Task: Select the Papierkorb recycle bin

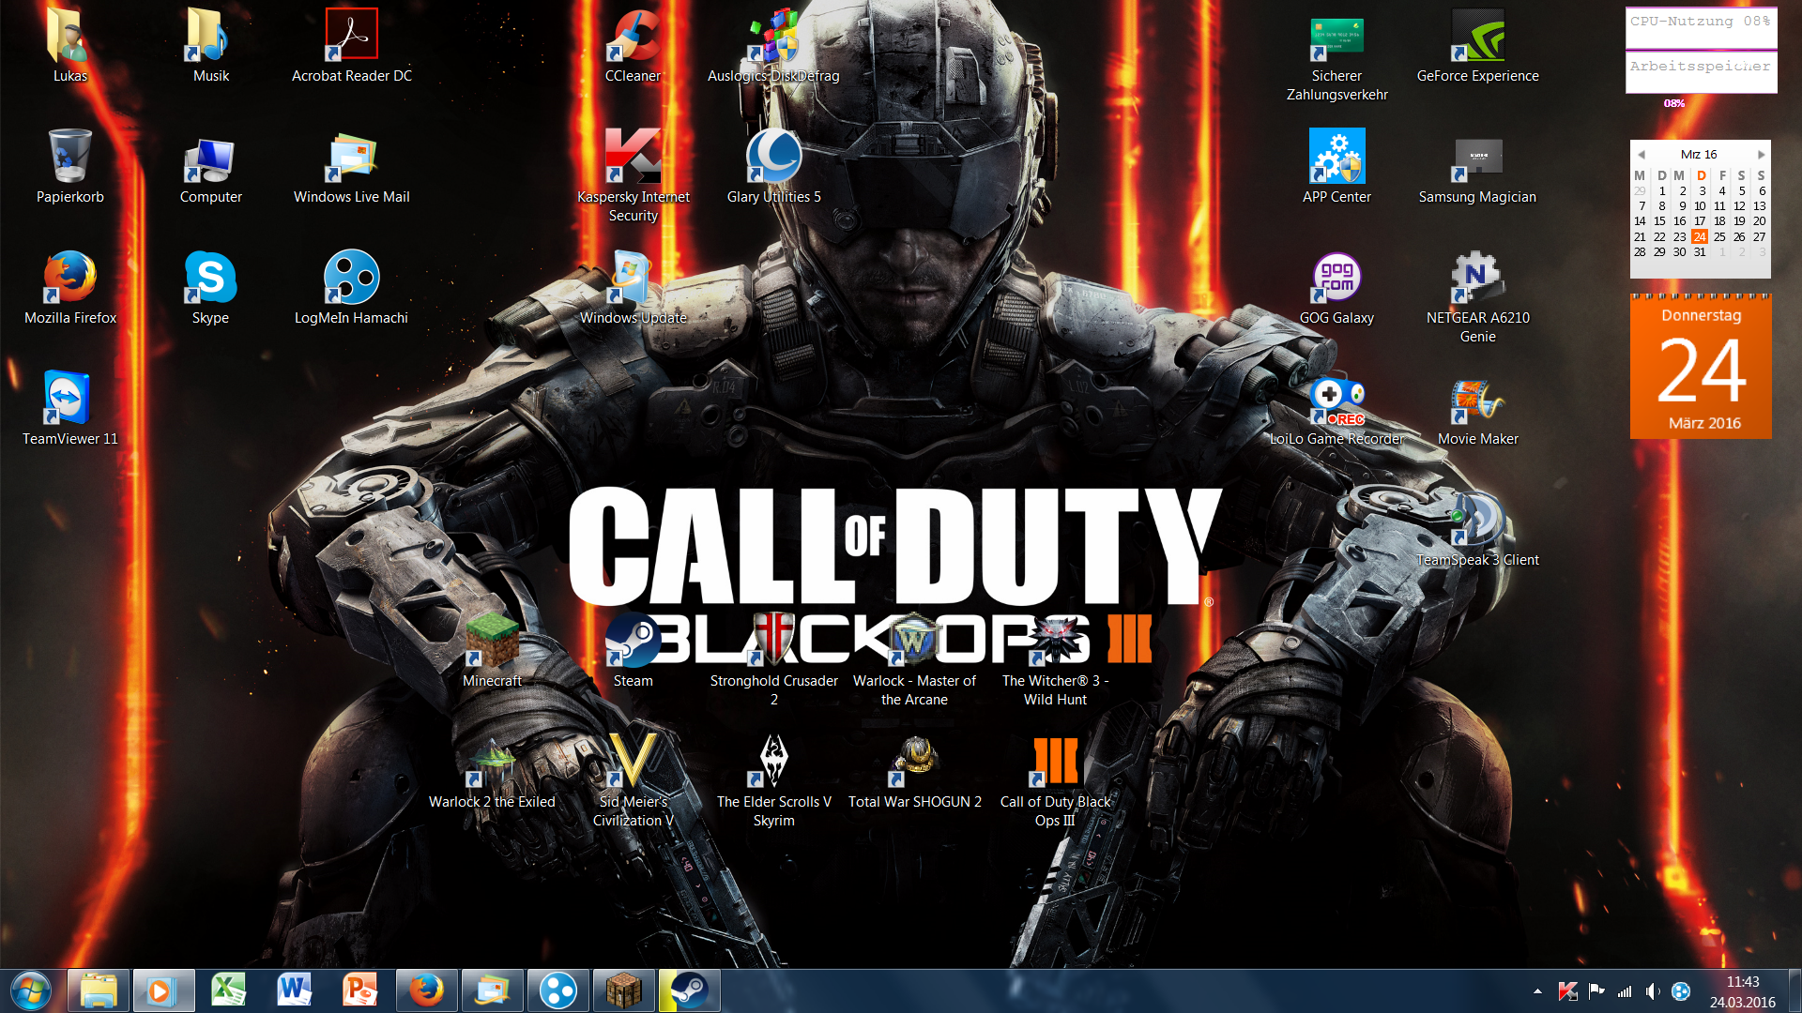Action: pyautogui.click(x=69, y=166)
